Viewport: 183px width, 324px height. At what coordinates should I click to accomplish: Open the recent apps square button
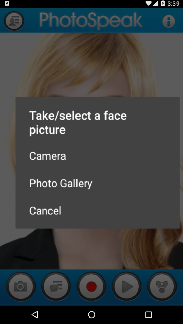click(x=148, y=315)
